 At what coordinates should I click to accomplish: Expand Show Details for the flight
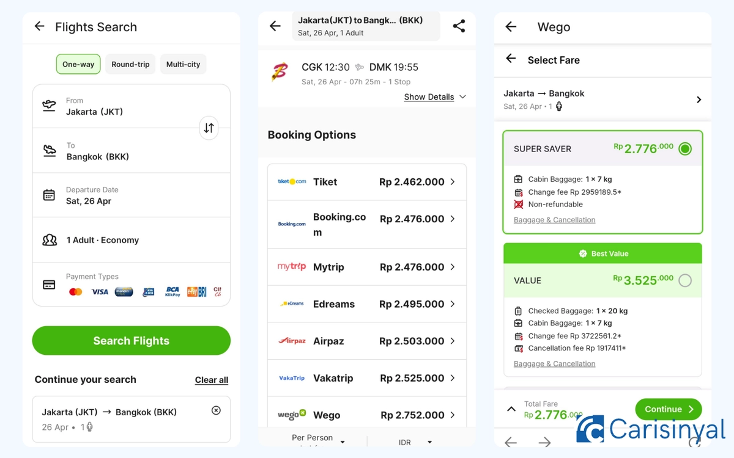[435, 96]
